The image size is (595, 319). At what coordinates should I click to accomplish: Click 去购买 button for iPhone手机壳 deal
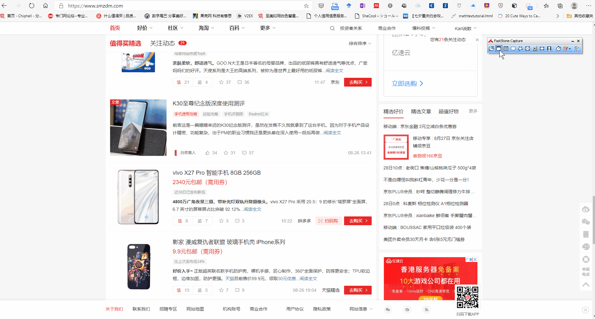tap(358, 290)
